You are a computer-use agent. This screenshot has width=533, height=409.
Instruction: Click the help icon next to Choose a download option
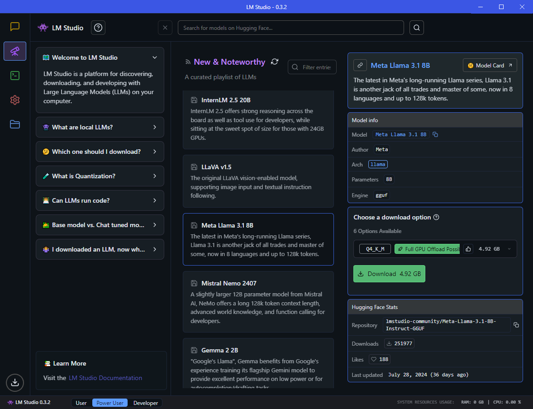tap(437, 217)
